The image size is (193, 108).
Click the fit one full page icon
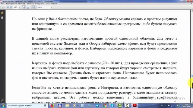tap(28, 7)
